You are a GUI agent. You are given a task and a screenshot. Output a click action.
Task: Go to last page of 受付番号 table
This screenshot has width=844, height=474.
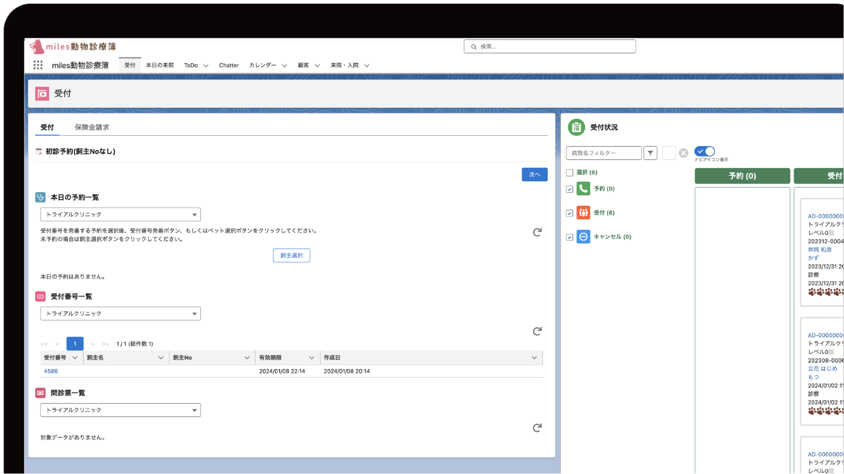tap(106, 344)
